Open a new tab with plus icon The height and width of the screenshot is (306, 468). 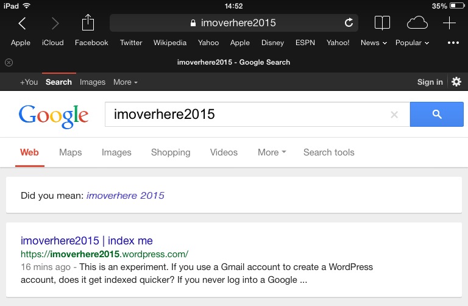(449, 23)
